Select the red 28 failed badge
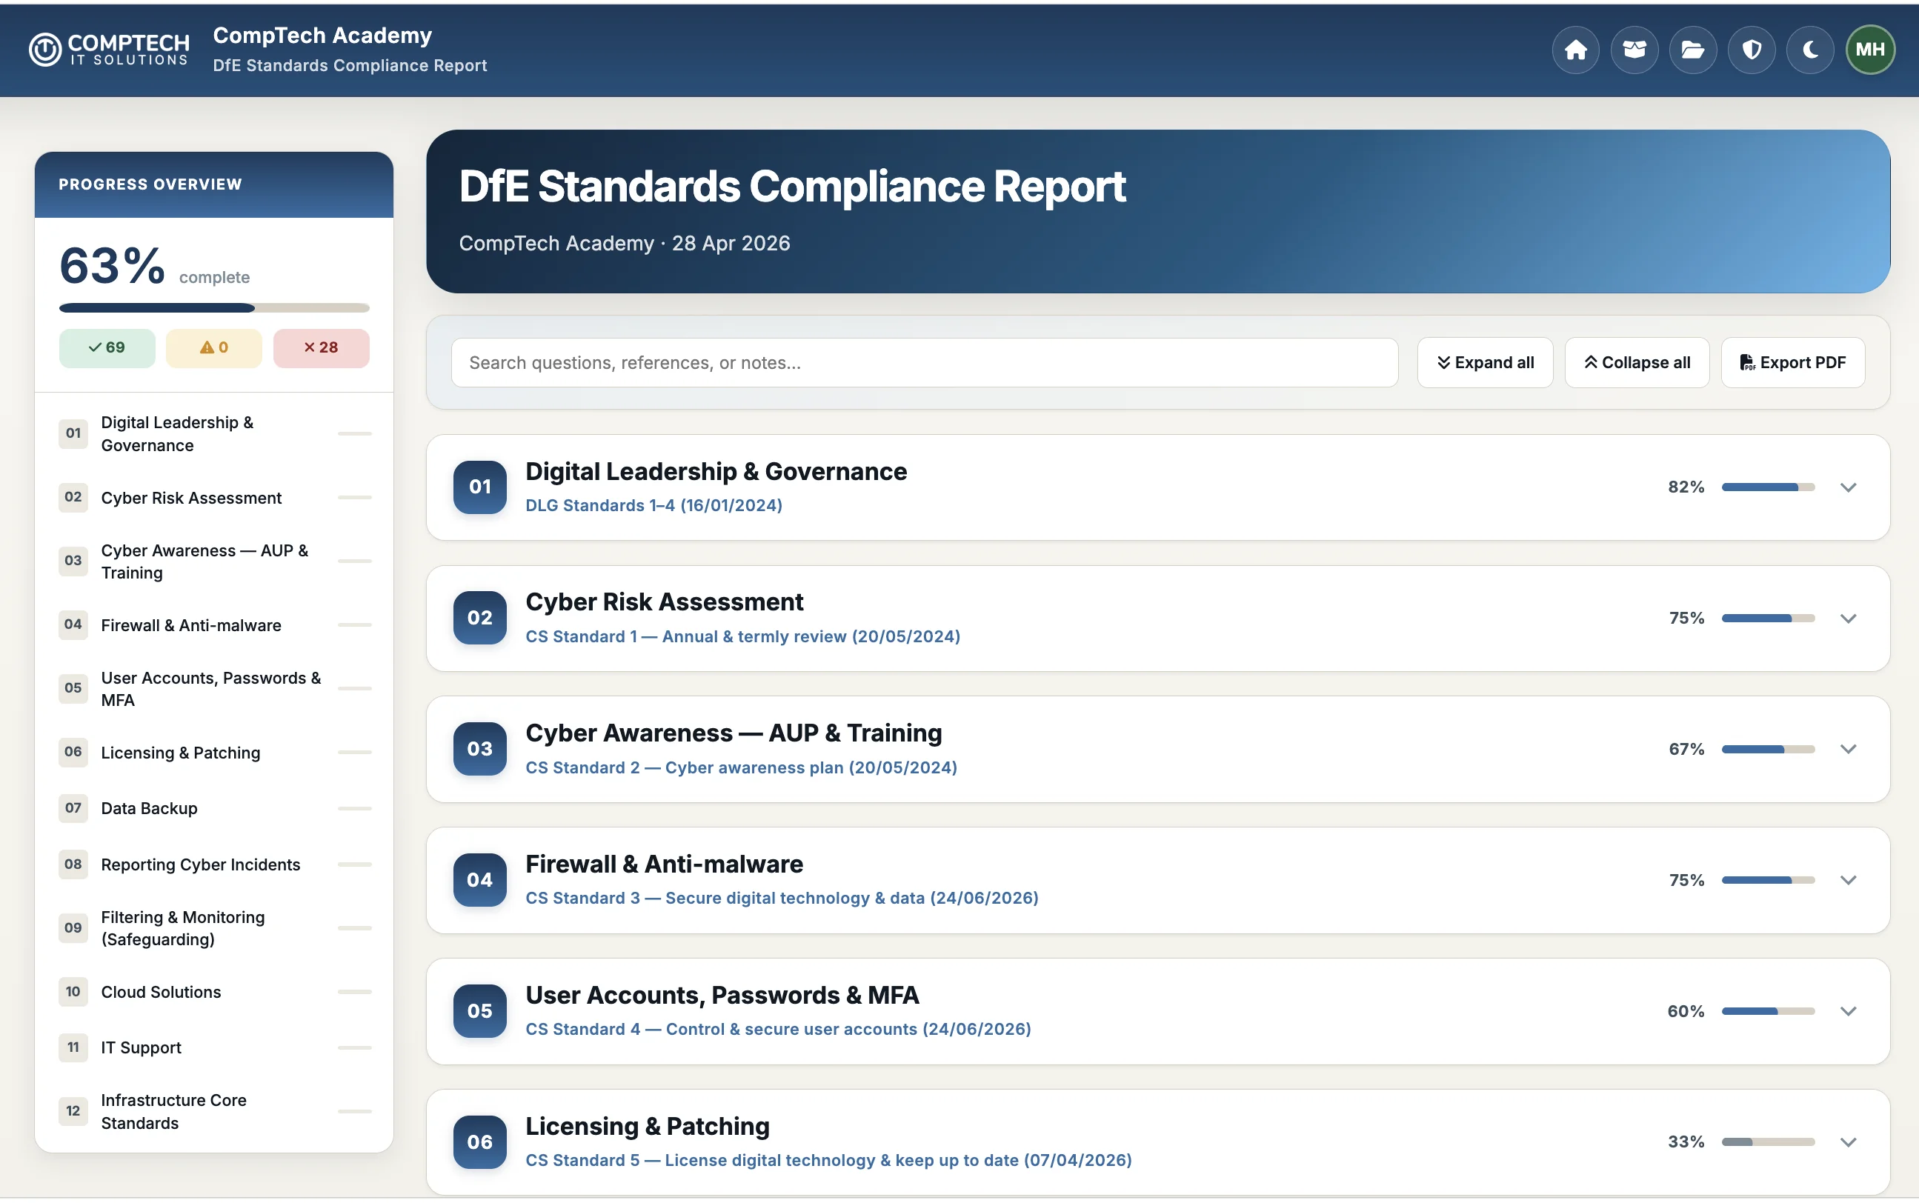The width and height of the screenshot is (1919, 1203). click(322, 347)
